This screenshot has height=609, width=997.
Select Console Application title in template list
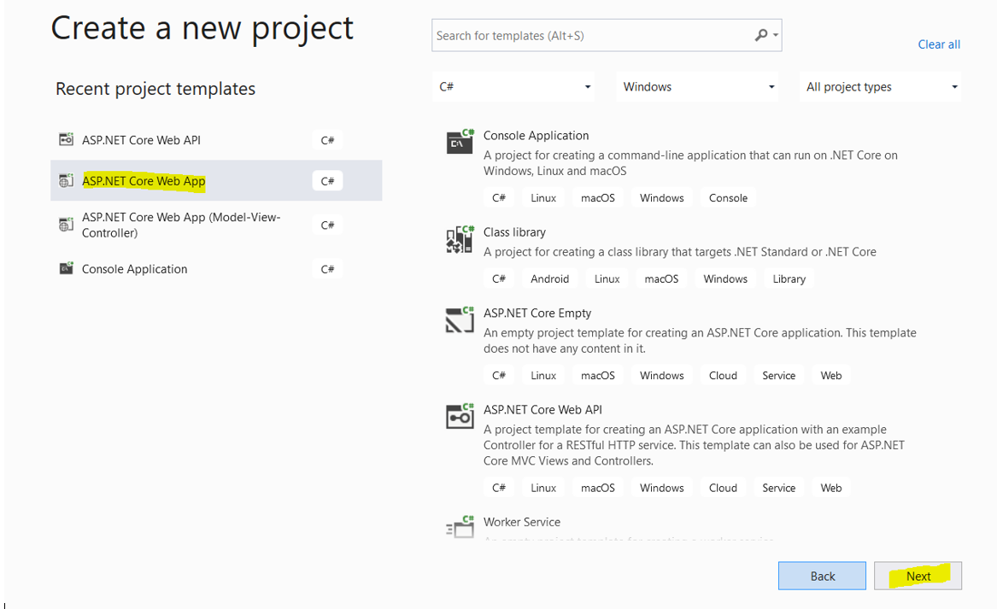pyautogui.click(x=536, y=136)
